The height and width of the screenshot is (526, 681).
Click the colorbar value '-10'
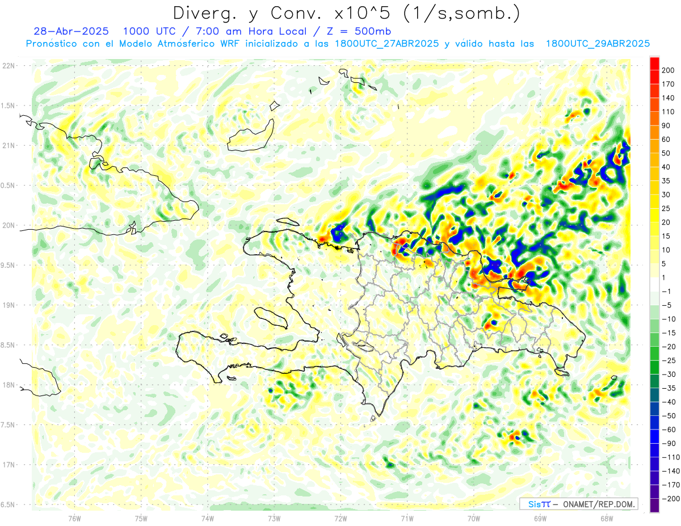[x=669, y=319]
